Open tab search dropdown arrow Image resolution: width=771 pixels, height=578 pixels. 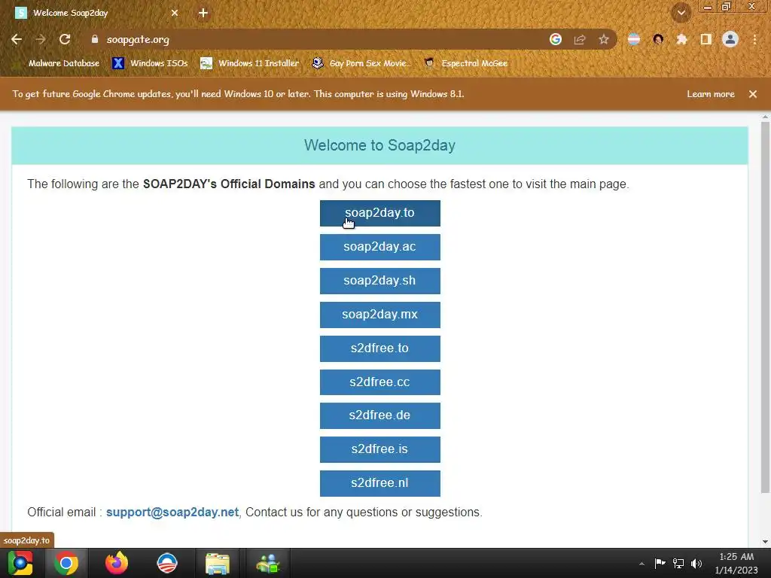click(x=681, y=13)
